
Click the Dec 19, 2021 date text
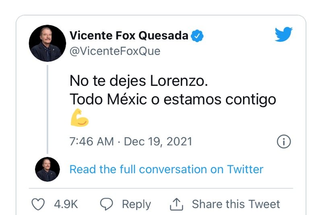(x=158, y=142)
